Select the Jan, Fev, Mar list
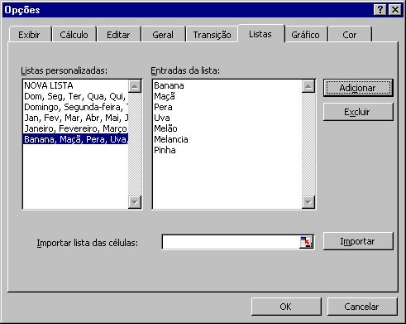 [75, 118]
